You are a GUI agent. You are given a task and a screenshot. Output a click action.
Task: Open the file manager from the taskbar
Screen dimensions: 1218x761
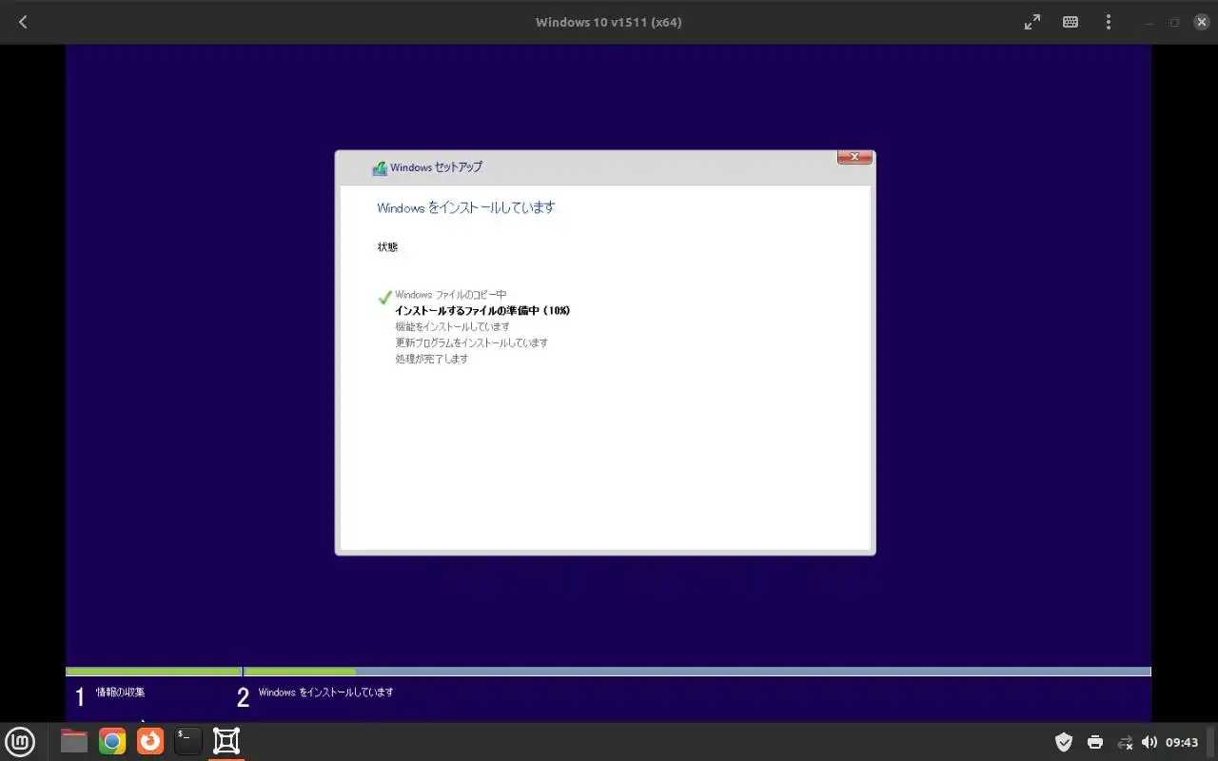74,741
